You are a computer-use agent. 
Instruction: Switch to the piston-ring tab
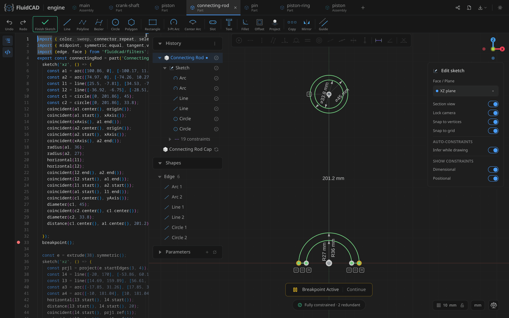coord(295,8)
